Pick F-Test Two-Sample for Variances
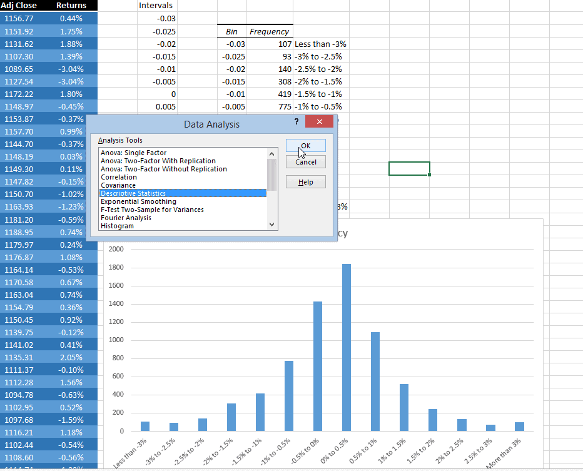 (152, 210)
